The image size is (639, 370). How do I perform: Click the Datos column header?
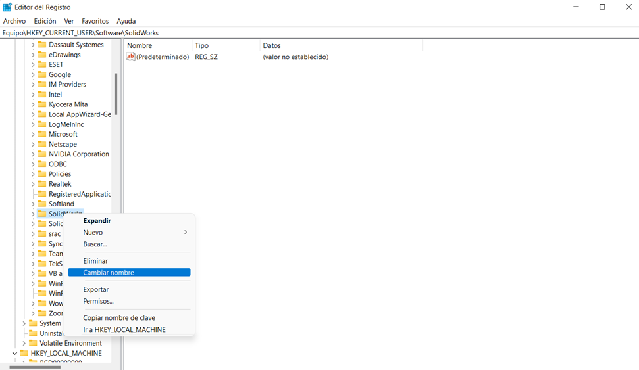click(x=342, y=45)
